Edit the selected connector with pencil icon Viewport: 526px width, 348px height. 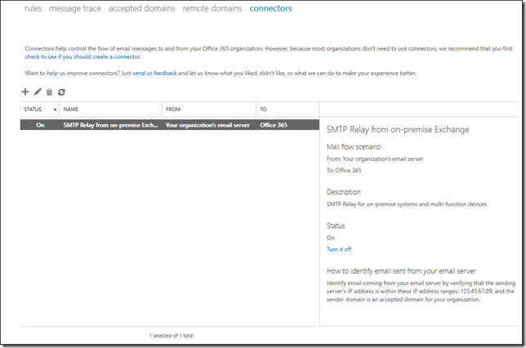(x=38, y=91)
